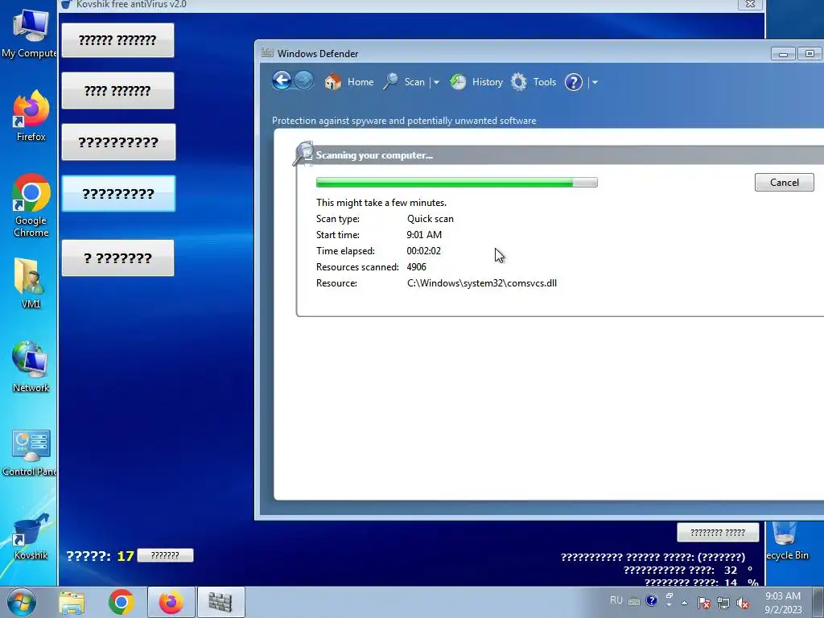Click the Time elapsed value 00:02:02
The width and height of the screenshot is (824, 618).
[423, 251]
